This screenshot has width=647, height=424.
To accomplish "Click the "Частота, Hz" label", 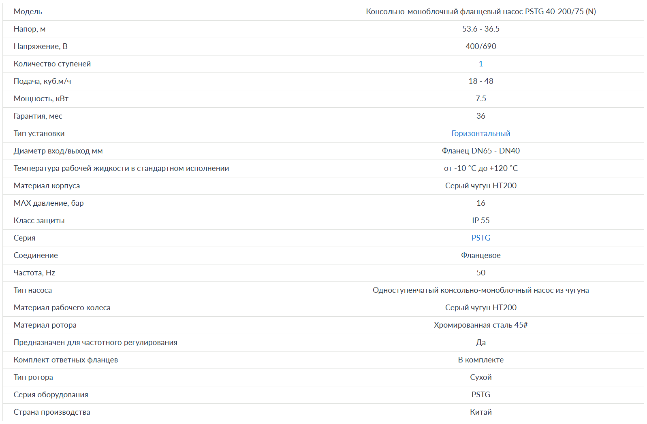I will click(34, 273).
